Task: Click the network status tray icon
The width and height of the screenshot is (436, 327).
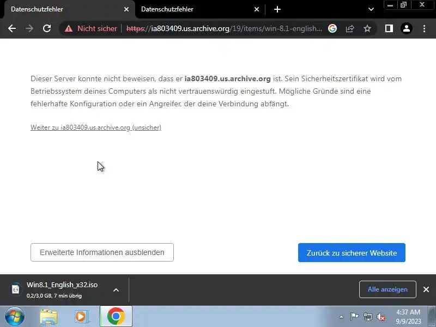Action: tap(367, 317)
